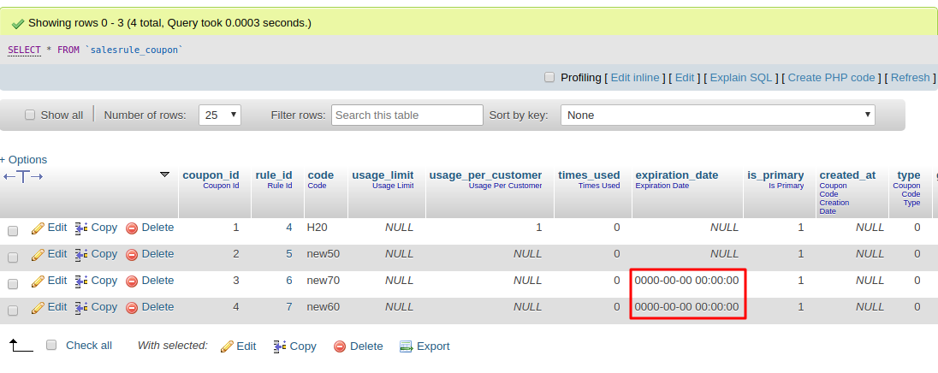Click the Copy icon in the H20 row
The image size is (938, 373).
[x=81, y=228]
